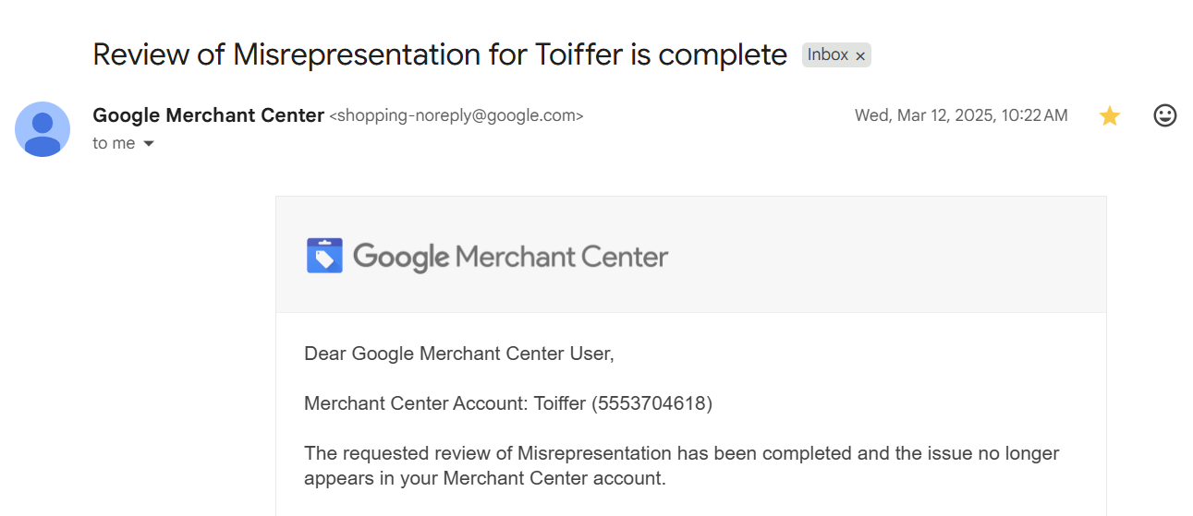Click the blue price-tag Merchant Center logo icon

[x=324, y=256]
